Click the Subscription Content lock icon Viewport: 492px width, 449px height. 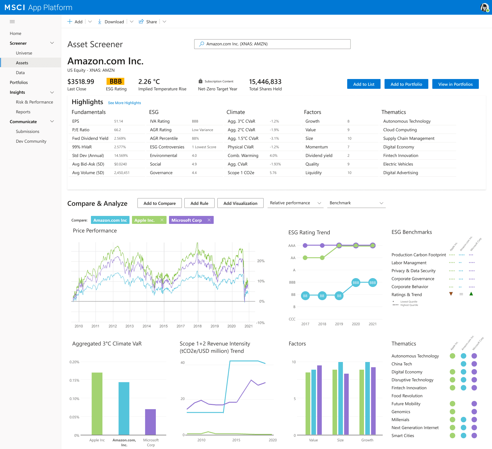201,81
